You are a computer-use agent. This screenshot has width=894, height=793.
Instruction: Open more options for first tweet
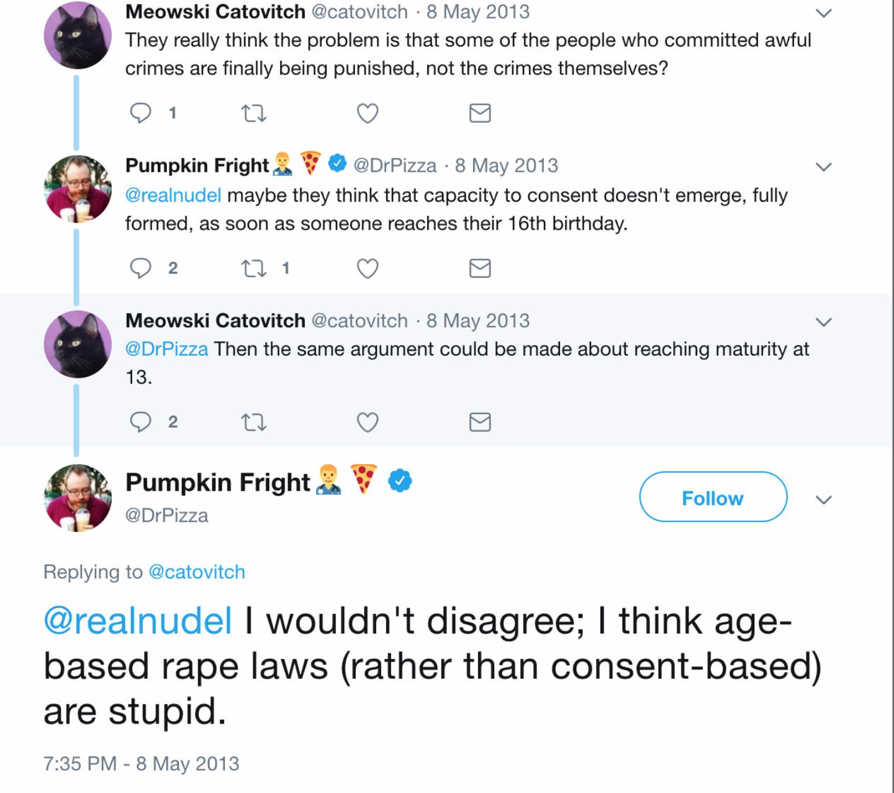pos(823,13)
